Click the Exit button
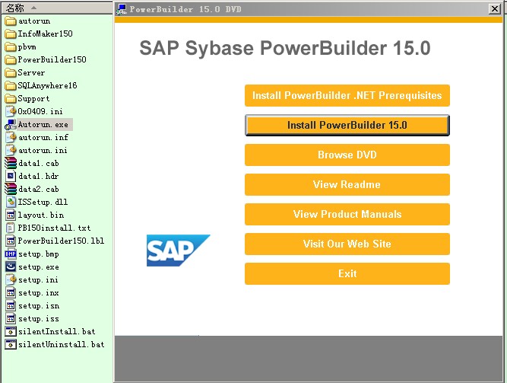Image resolution: width=507 pixels, height=383 pixels. (x=347, y=274)
